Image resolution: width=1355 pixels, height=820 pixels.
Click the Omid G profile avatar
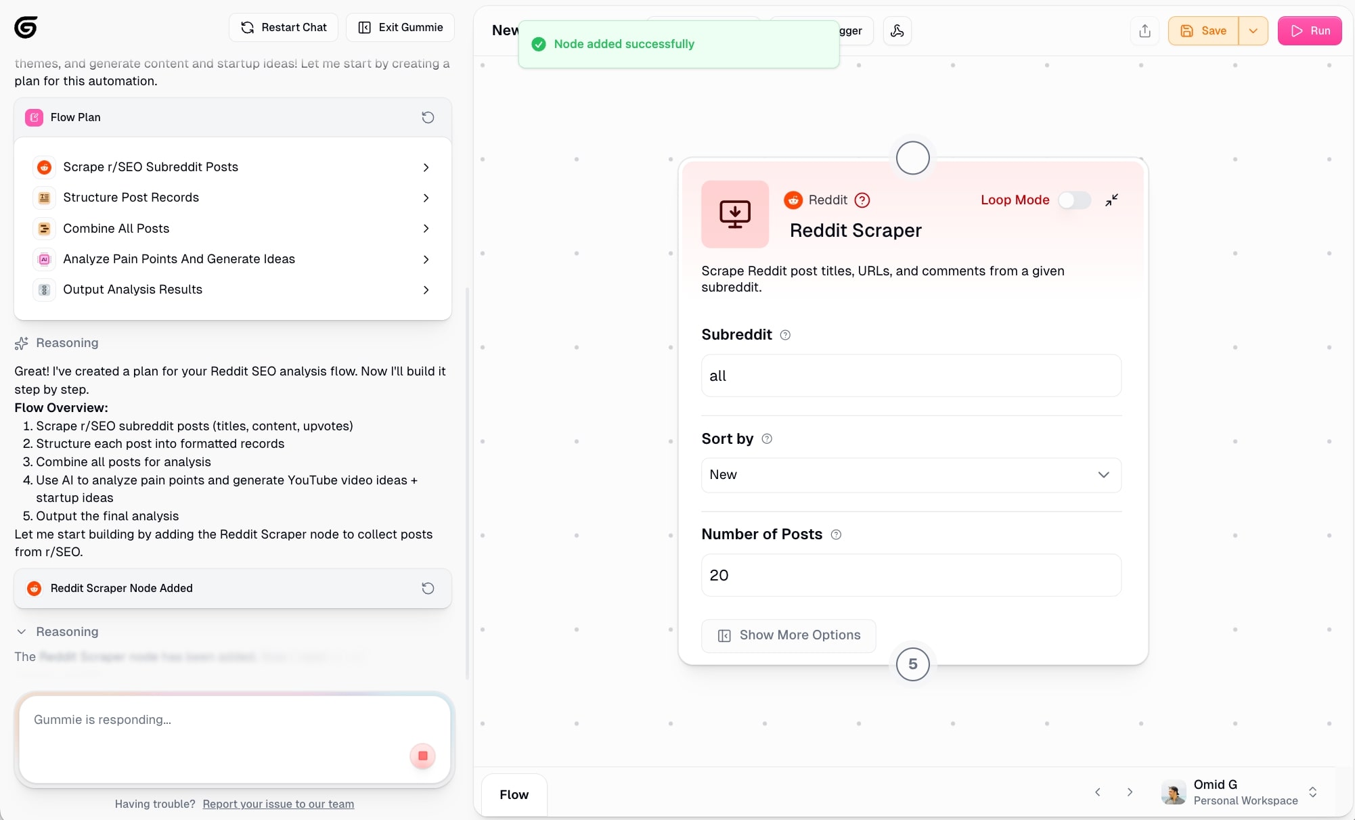pos(1174,792)
